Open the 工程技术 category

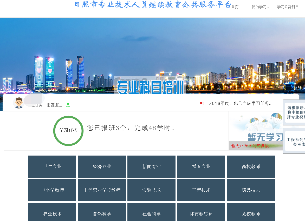[x=201, y=190]
